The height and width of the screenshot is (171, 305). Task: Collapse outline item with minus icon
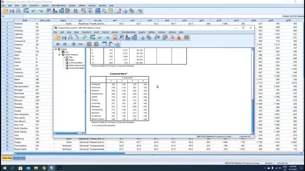[x=81, y=44]
